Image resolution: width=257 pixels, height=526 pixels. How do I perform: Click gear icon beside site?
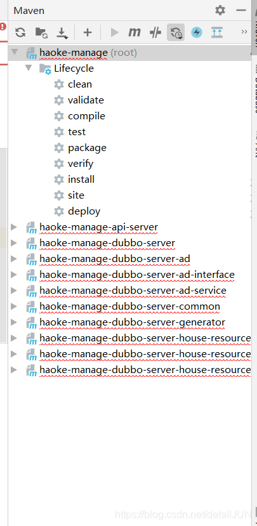point(59,195)
